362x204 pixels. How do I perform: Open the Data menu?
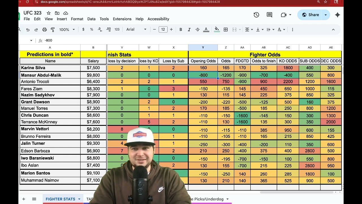[x=91, y=19]
